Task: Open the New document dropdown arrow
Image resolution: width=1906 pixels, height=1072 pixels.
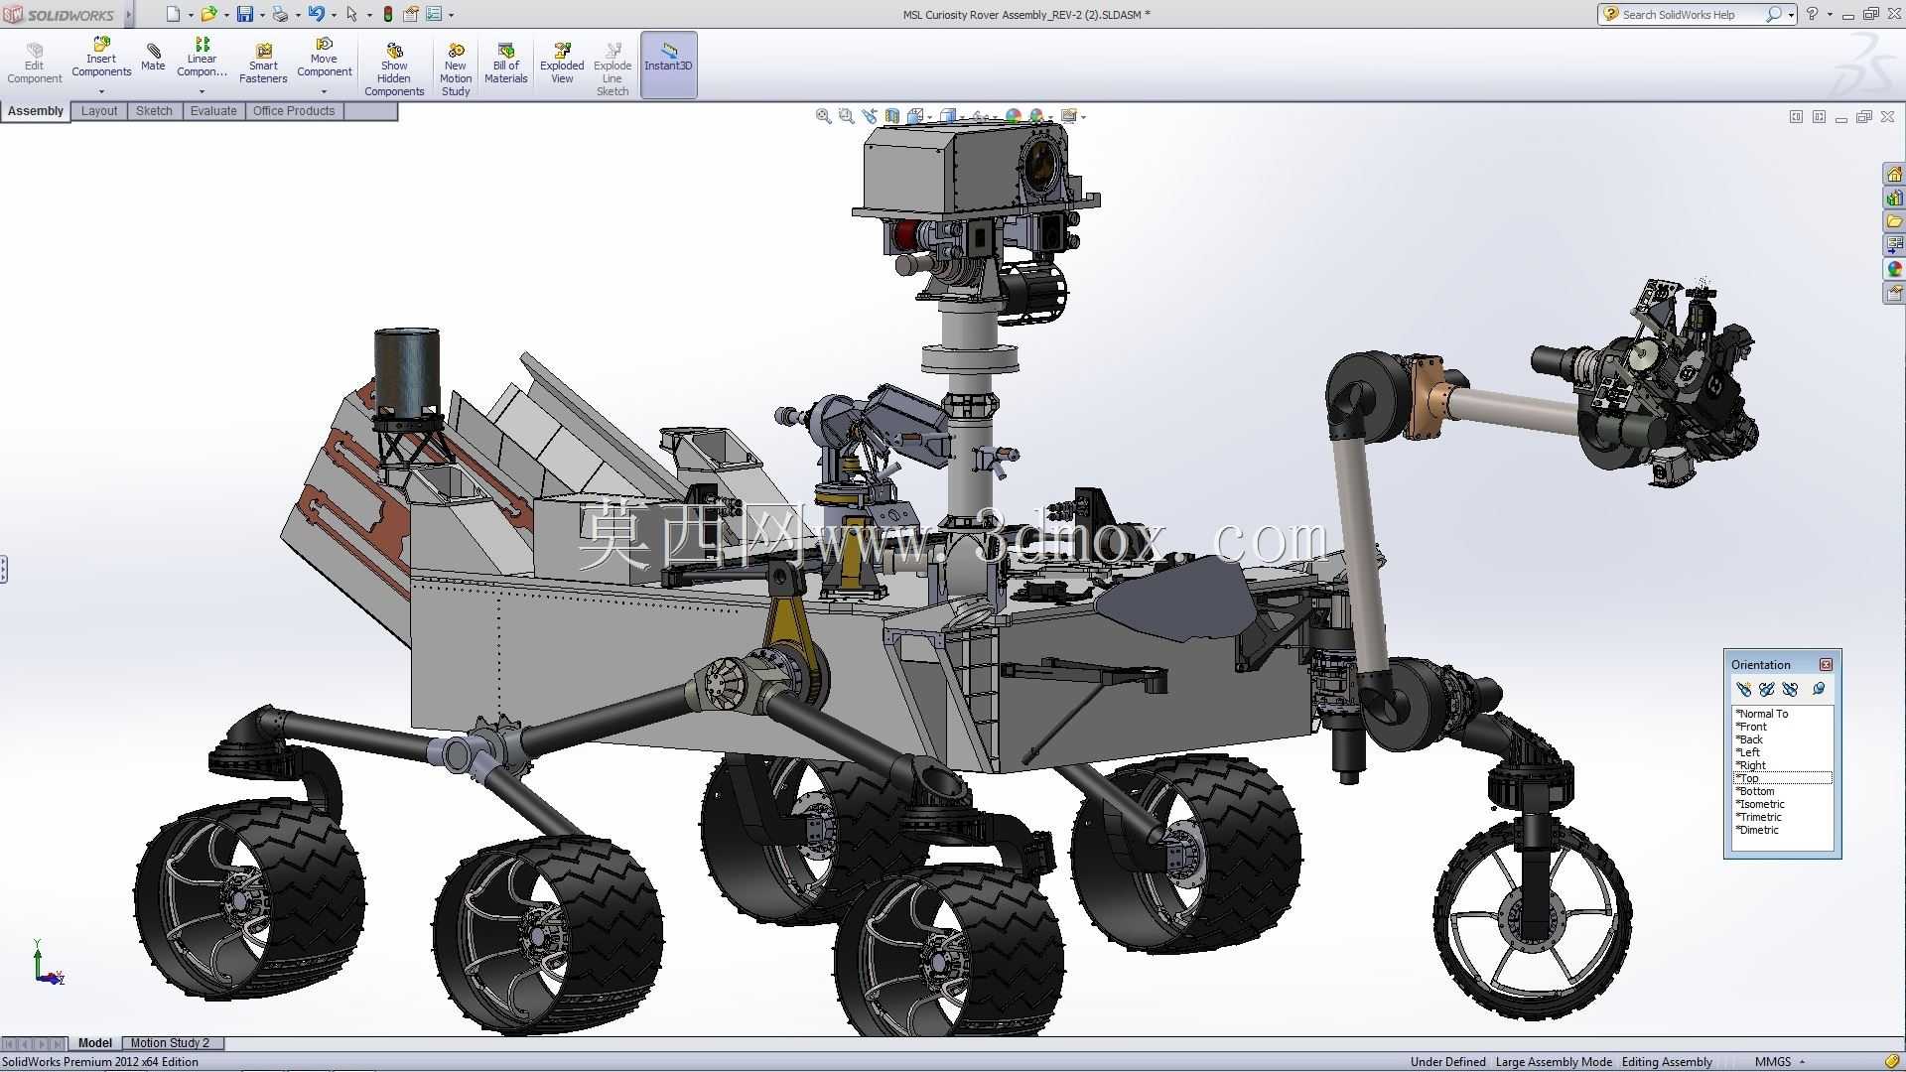Action: point(191,15)
